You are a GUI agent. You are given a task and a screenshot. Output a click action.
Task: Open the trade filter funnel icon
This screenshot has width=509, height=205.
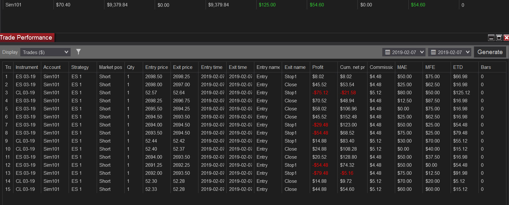pos(78,52)
